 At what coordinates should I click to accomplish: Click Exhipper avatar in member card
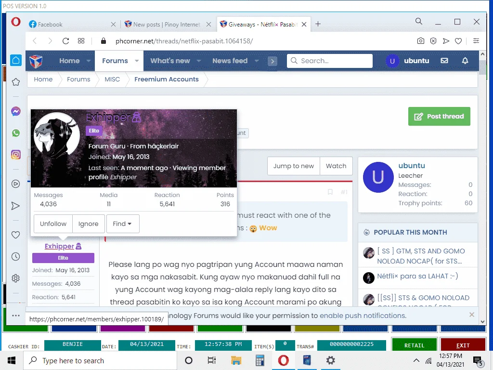click(x=57, y=135)
